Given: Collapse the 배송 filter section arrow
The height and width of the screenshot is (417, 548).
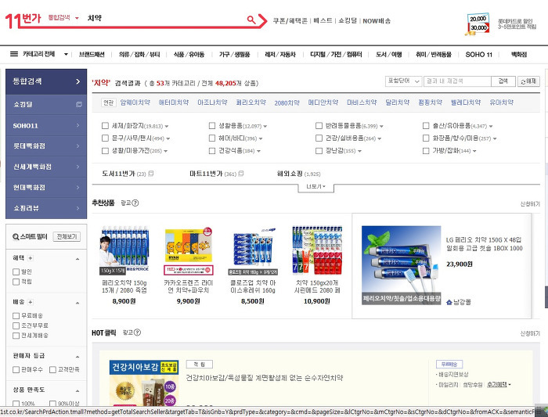Looking at the screenshot, I should (x=78, y=303).
